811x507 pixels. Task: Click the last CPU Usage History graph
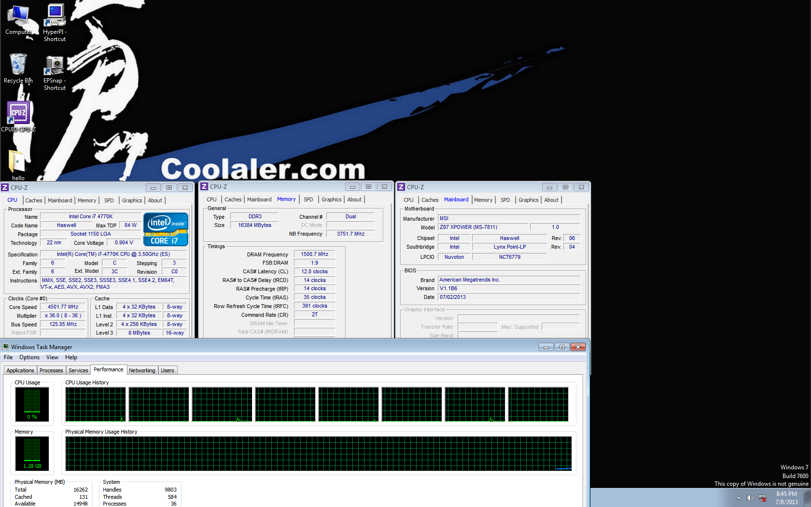pyautogui.click(x=538, y=405)
